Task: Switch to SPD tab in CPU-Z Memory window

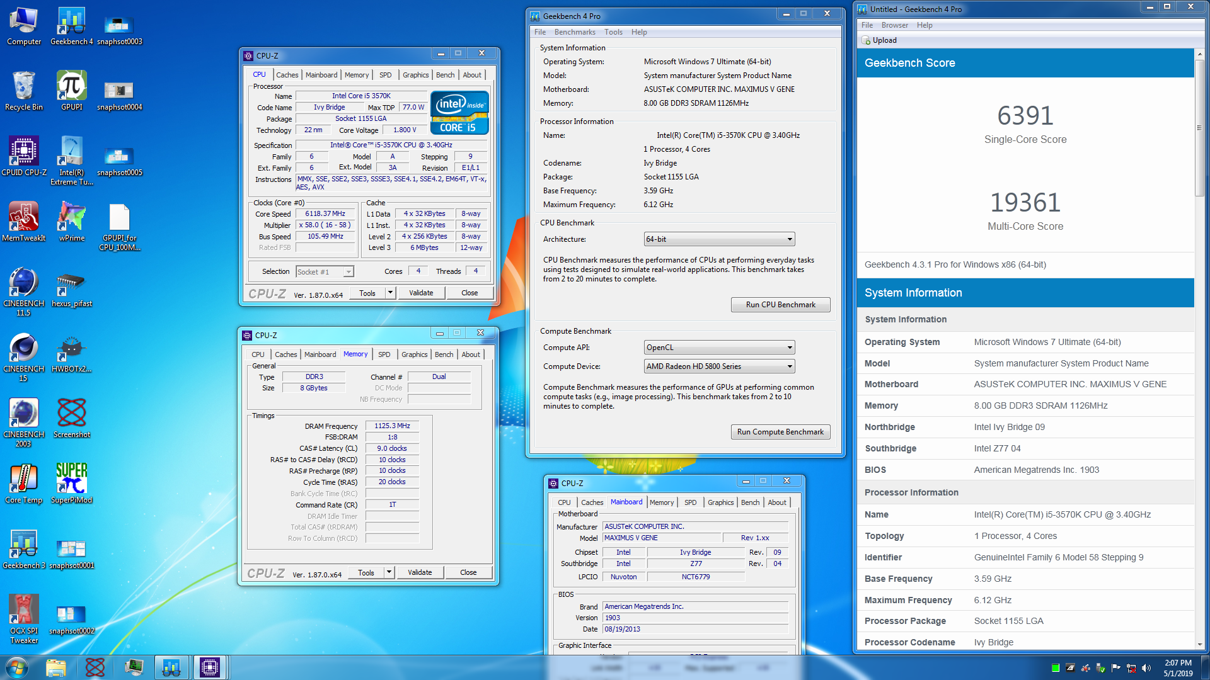Action: tap(384, 354)
